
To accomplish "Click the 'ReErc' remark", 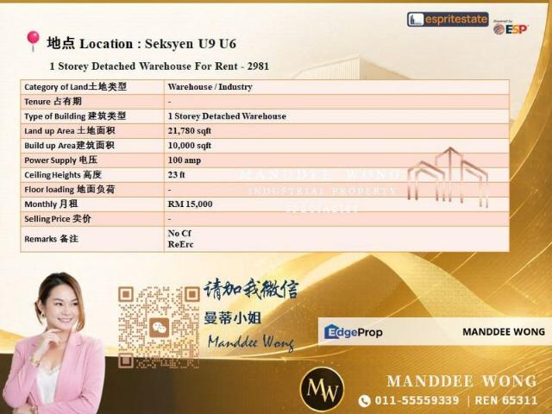I will [x=180, y=244].
